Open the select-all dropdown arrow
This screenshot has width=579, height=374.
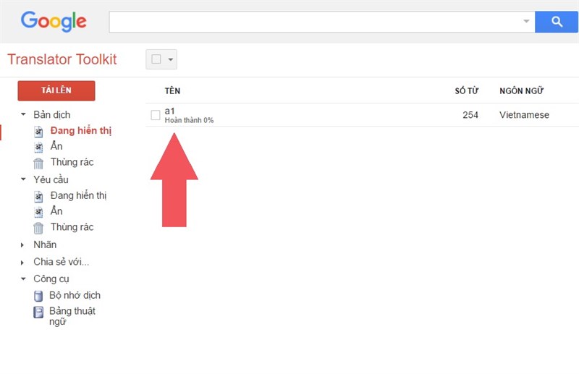171,59
